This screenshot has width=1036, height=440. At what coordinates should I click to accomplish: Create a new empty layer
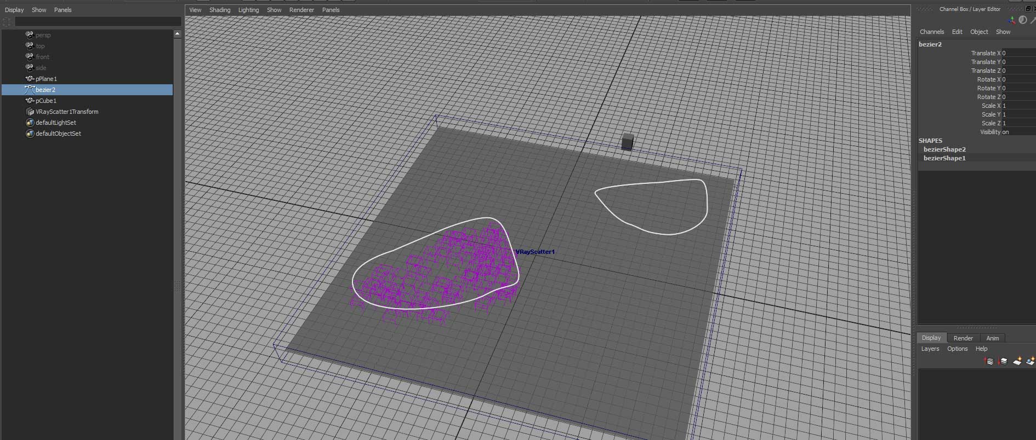(x=1017, y=361)
